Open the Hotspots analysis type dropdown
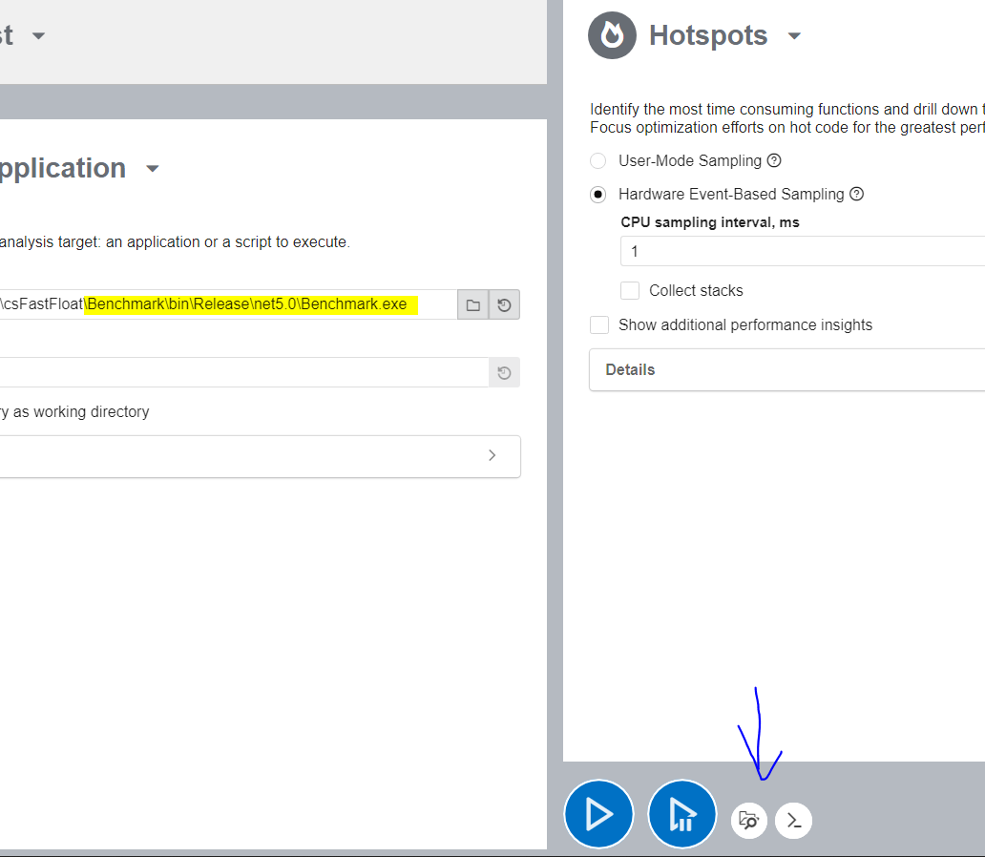Image resolution: width=985 pixels, height=857 pixels. [794, 36]
